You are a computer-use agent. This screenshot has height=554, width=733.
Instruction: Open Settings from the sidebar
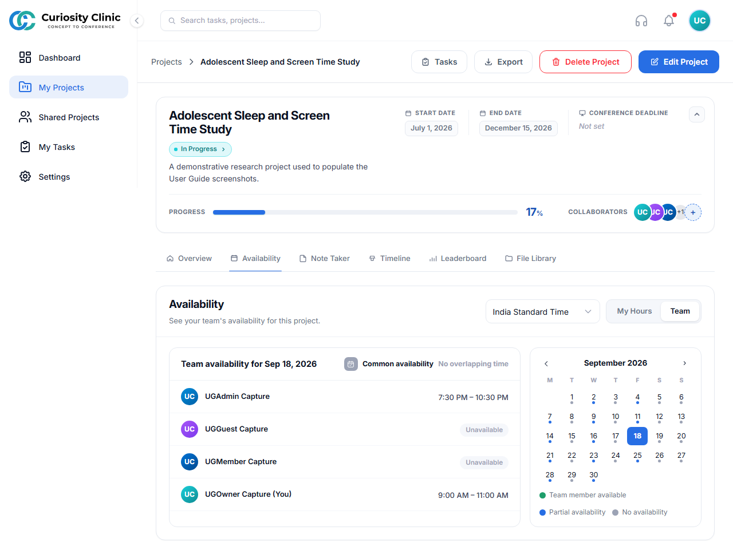pos(69,176)
